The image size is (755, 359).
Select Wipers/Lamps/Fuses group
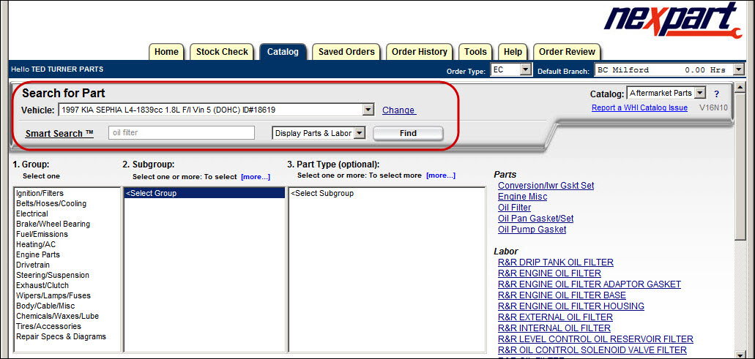tap(53, 295)
